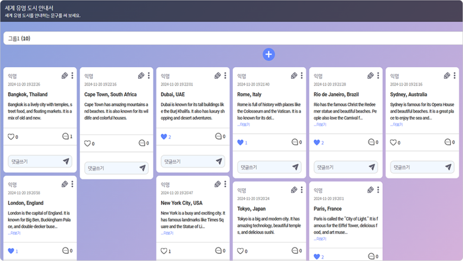463x261 pixels.
Task: Show more of the Sydney description
Action: point(397,125)
